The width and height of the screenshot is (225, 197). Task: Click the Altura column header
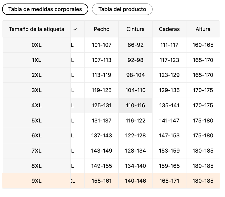tap(203, 29)
